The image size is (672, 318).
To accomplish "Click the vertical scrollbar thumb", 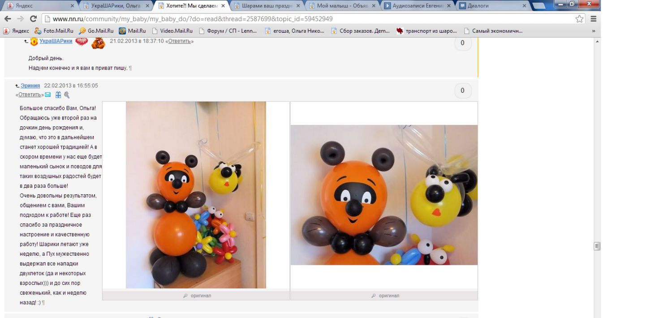I will [x=597, y=246].
